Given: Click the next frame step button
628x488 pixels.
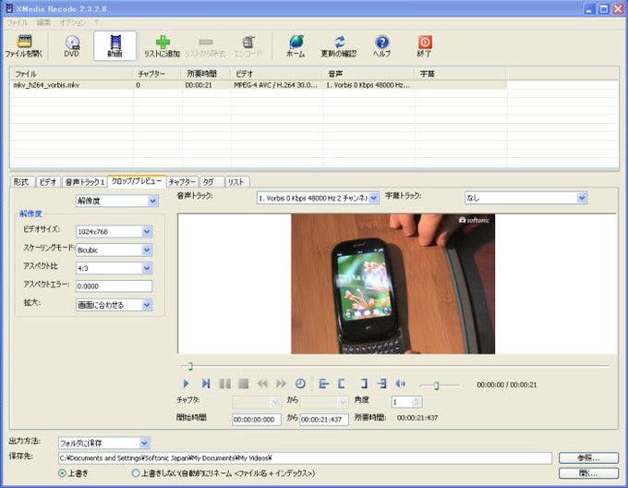Looking at the screenshot, I should click(x=205, y=384).
